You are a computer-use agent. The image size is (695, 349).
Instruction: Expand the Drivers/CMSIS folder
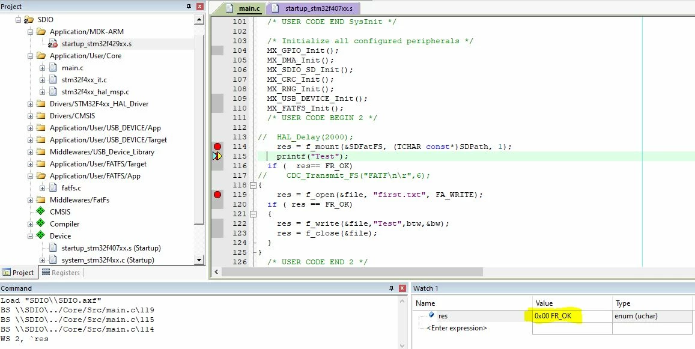tap(30, 116)
